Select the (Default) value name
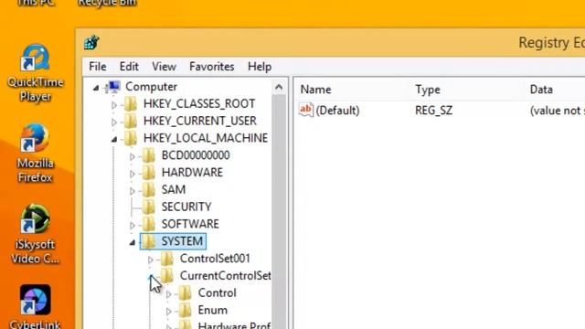Image resolution: width=585 pixels, height=329 pixels. point(337,111)
